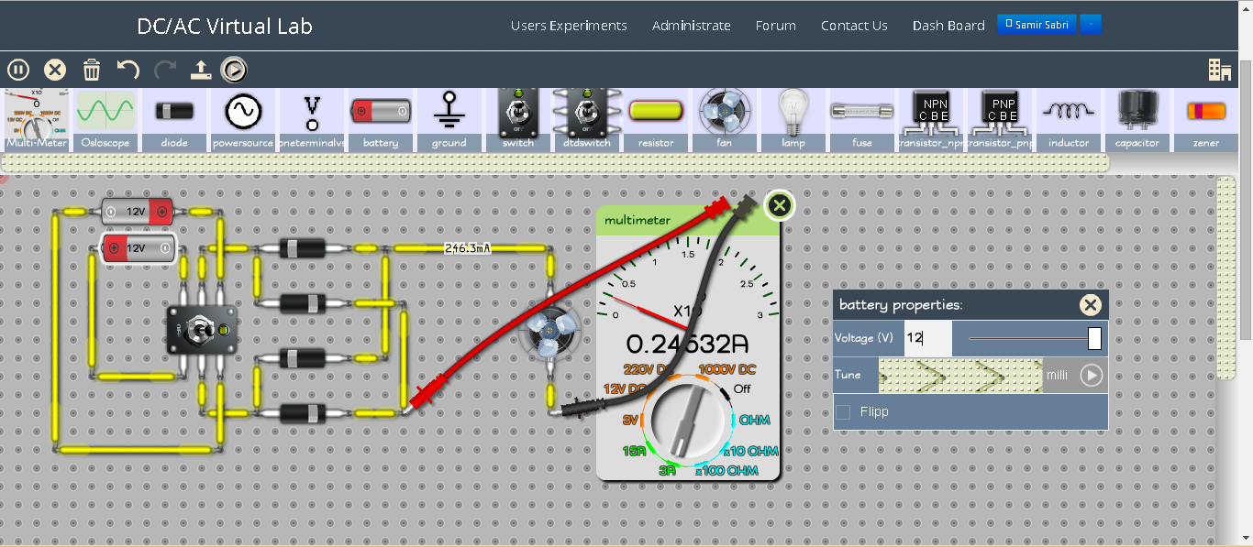Select the battery component from the palette
This screenshot has width=1253, height=547.
(381, 119)
